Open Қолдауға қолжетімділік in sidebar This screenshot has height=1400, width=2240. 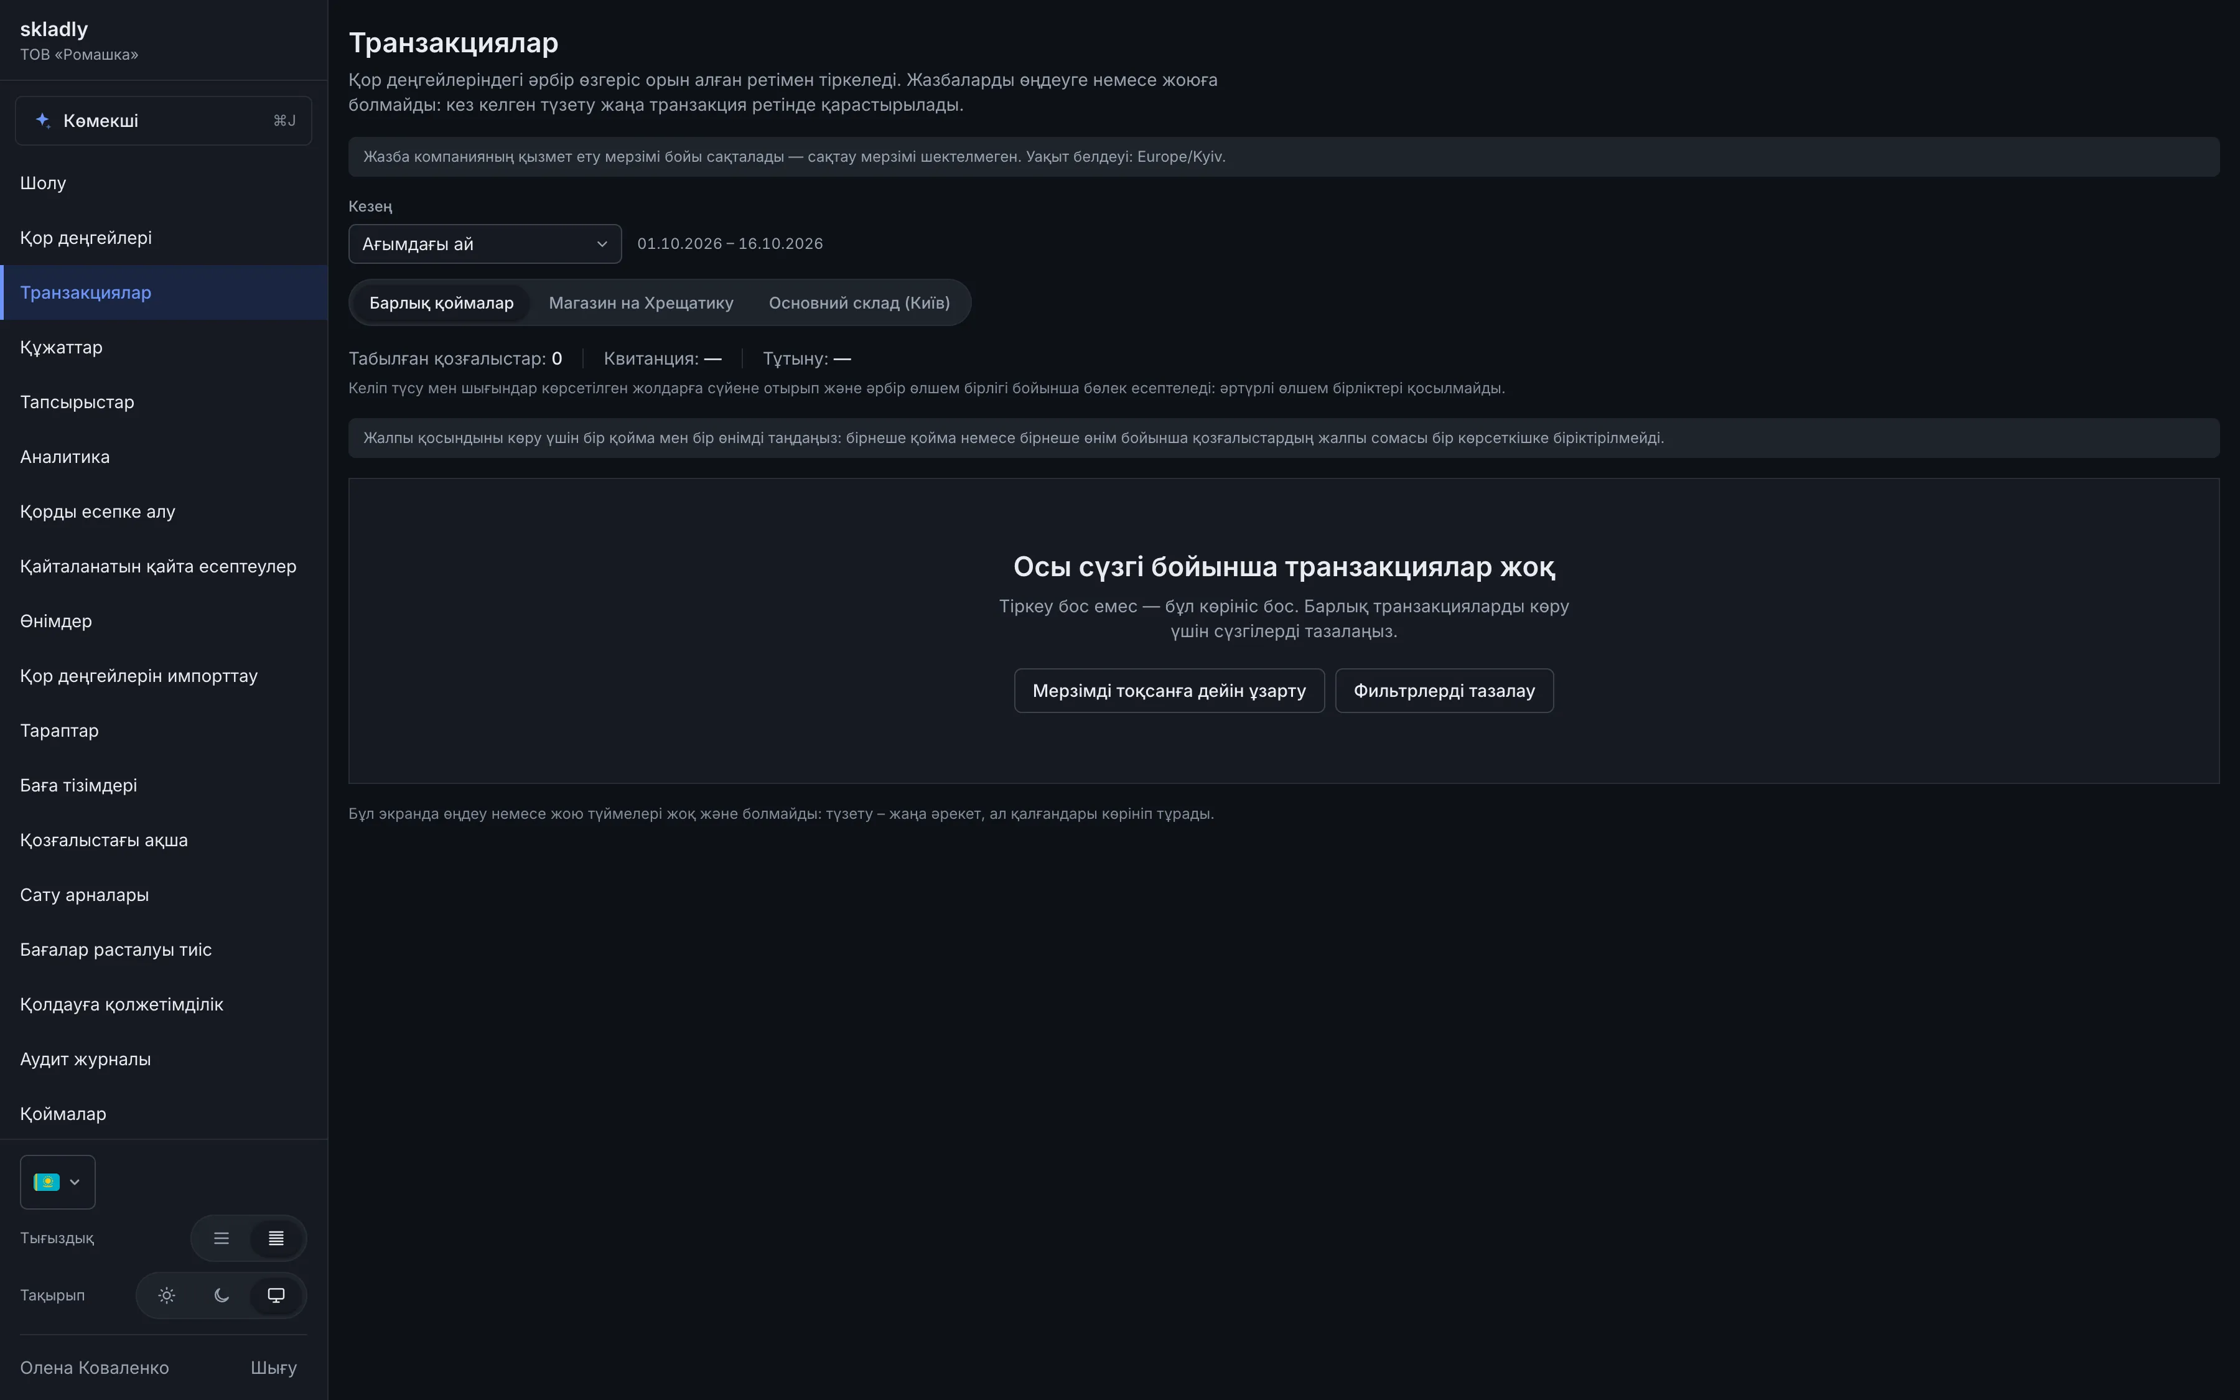[164, 1004]
